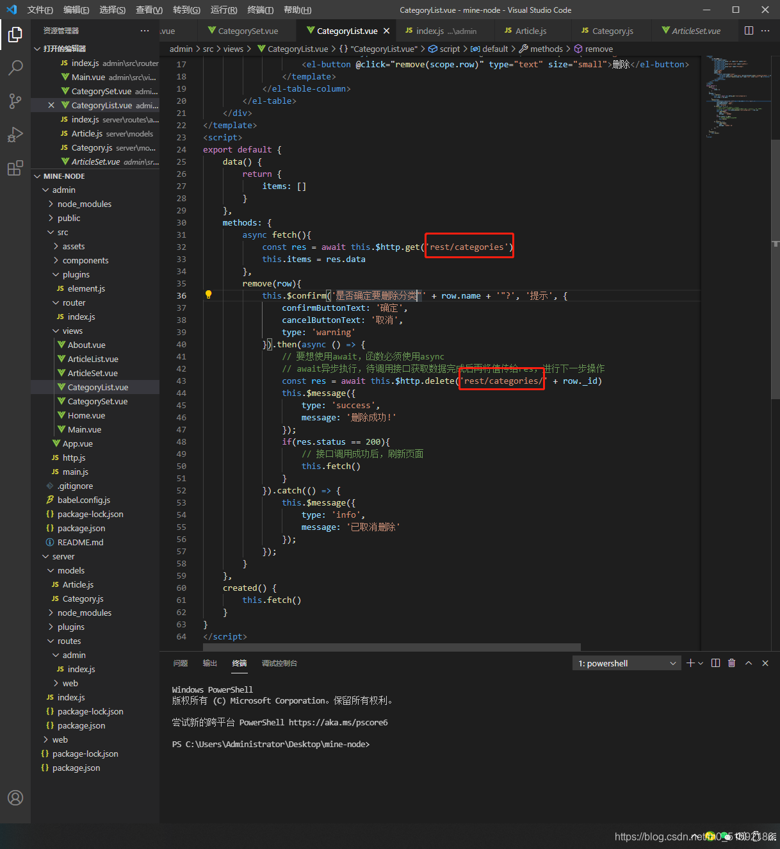
Task: Open the Extensions view
Action: pyautogui.click(x=15, y=169)
